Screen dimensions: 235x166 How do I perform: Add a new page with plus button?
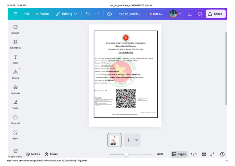[128, 140]
